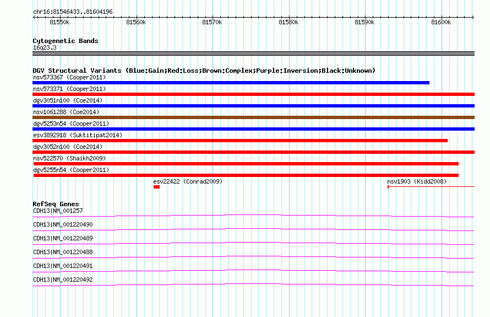The width and height of the screenshot is (490, 317).
Task: Click the dgv3052n100 red variant bar
Action: point(253,152)
